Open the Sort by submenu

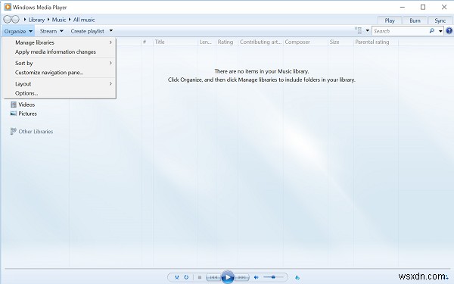click(60, 63)
